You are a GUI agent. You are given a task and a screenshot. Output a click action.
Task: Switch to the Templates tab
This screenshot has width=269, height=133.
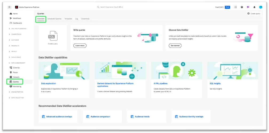(x=68, y=19)
